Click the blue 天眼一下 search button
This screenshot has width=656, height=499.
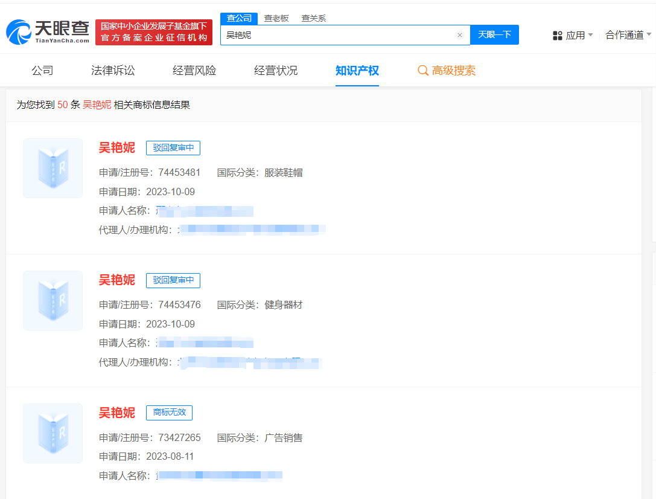[x=494, y=34]
